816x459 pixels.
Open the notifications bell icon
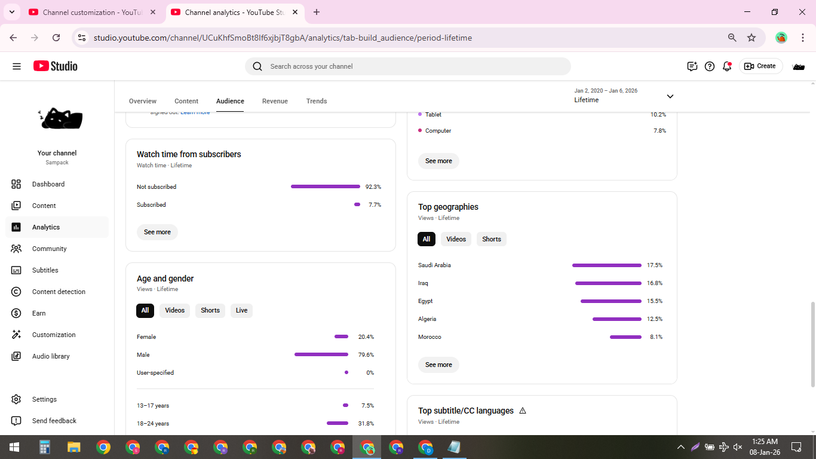[727, 66]
